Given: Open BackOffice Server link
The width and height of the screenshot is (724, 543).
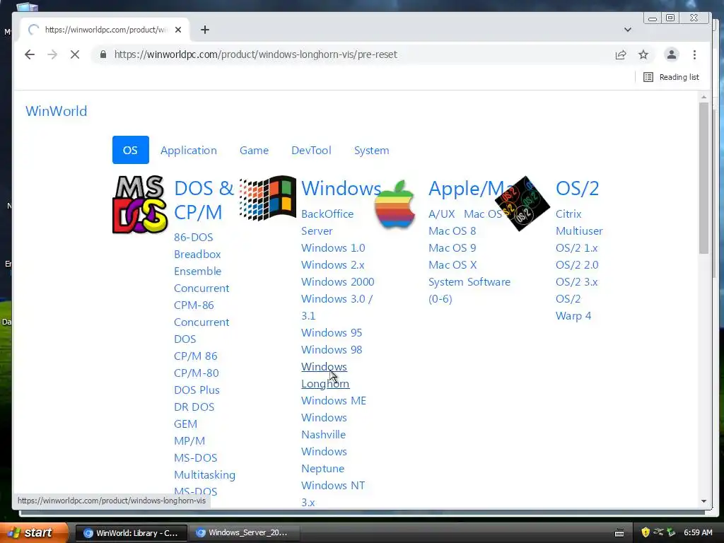Looking at the screenshot, I should pyautogui.click(x=327, y=223).
